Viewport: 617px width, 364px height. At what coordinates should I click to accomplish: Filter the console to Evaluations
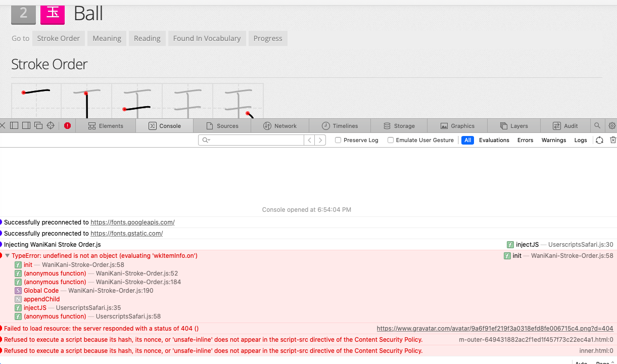pos(494,140)
